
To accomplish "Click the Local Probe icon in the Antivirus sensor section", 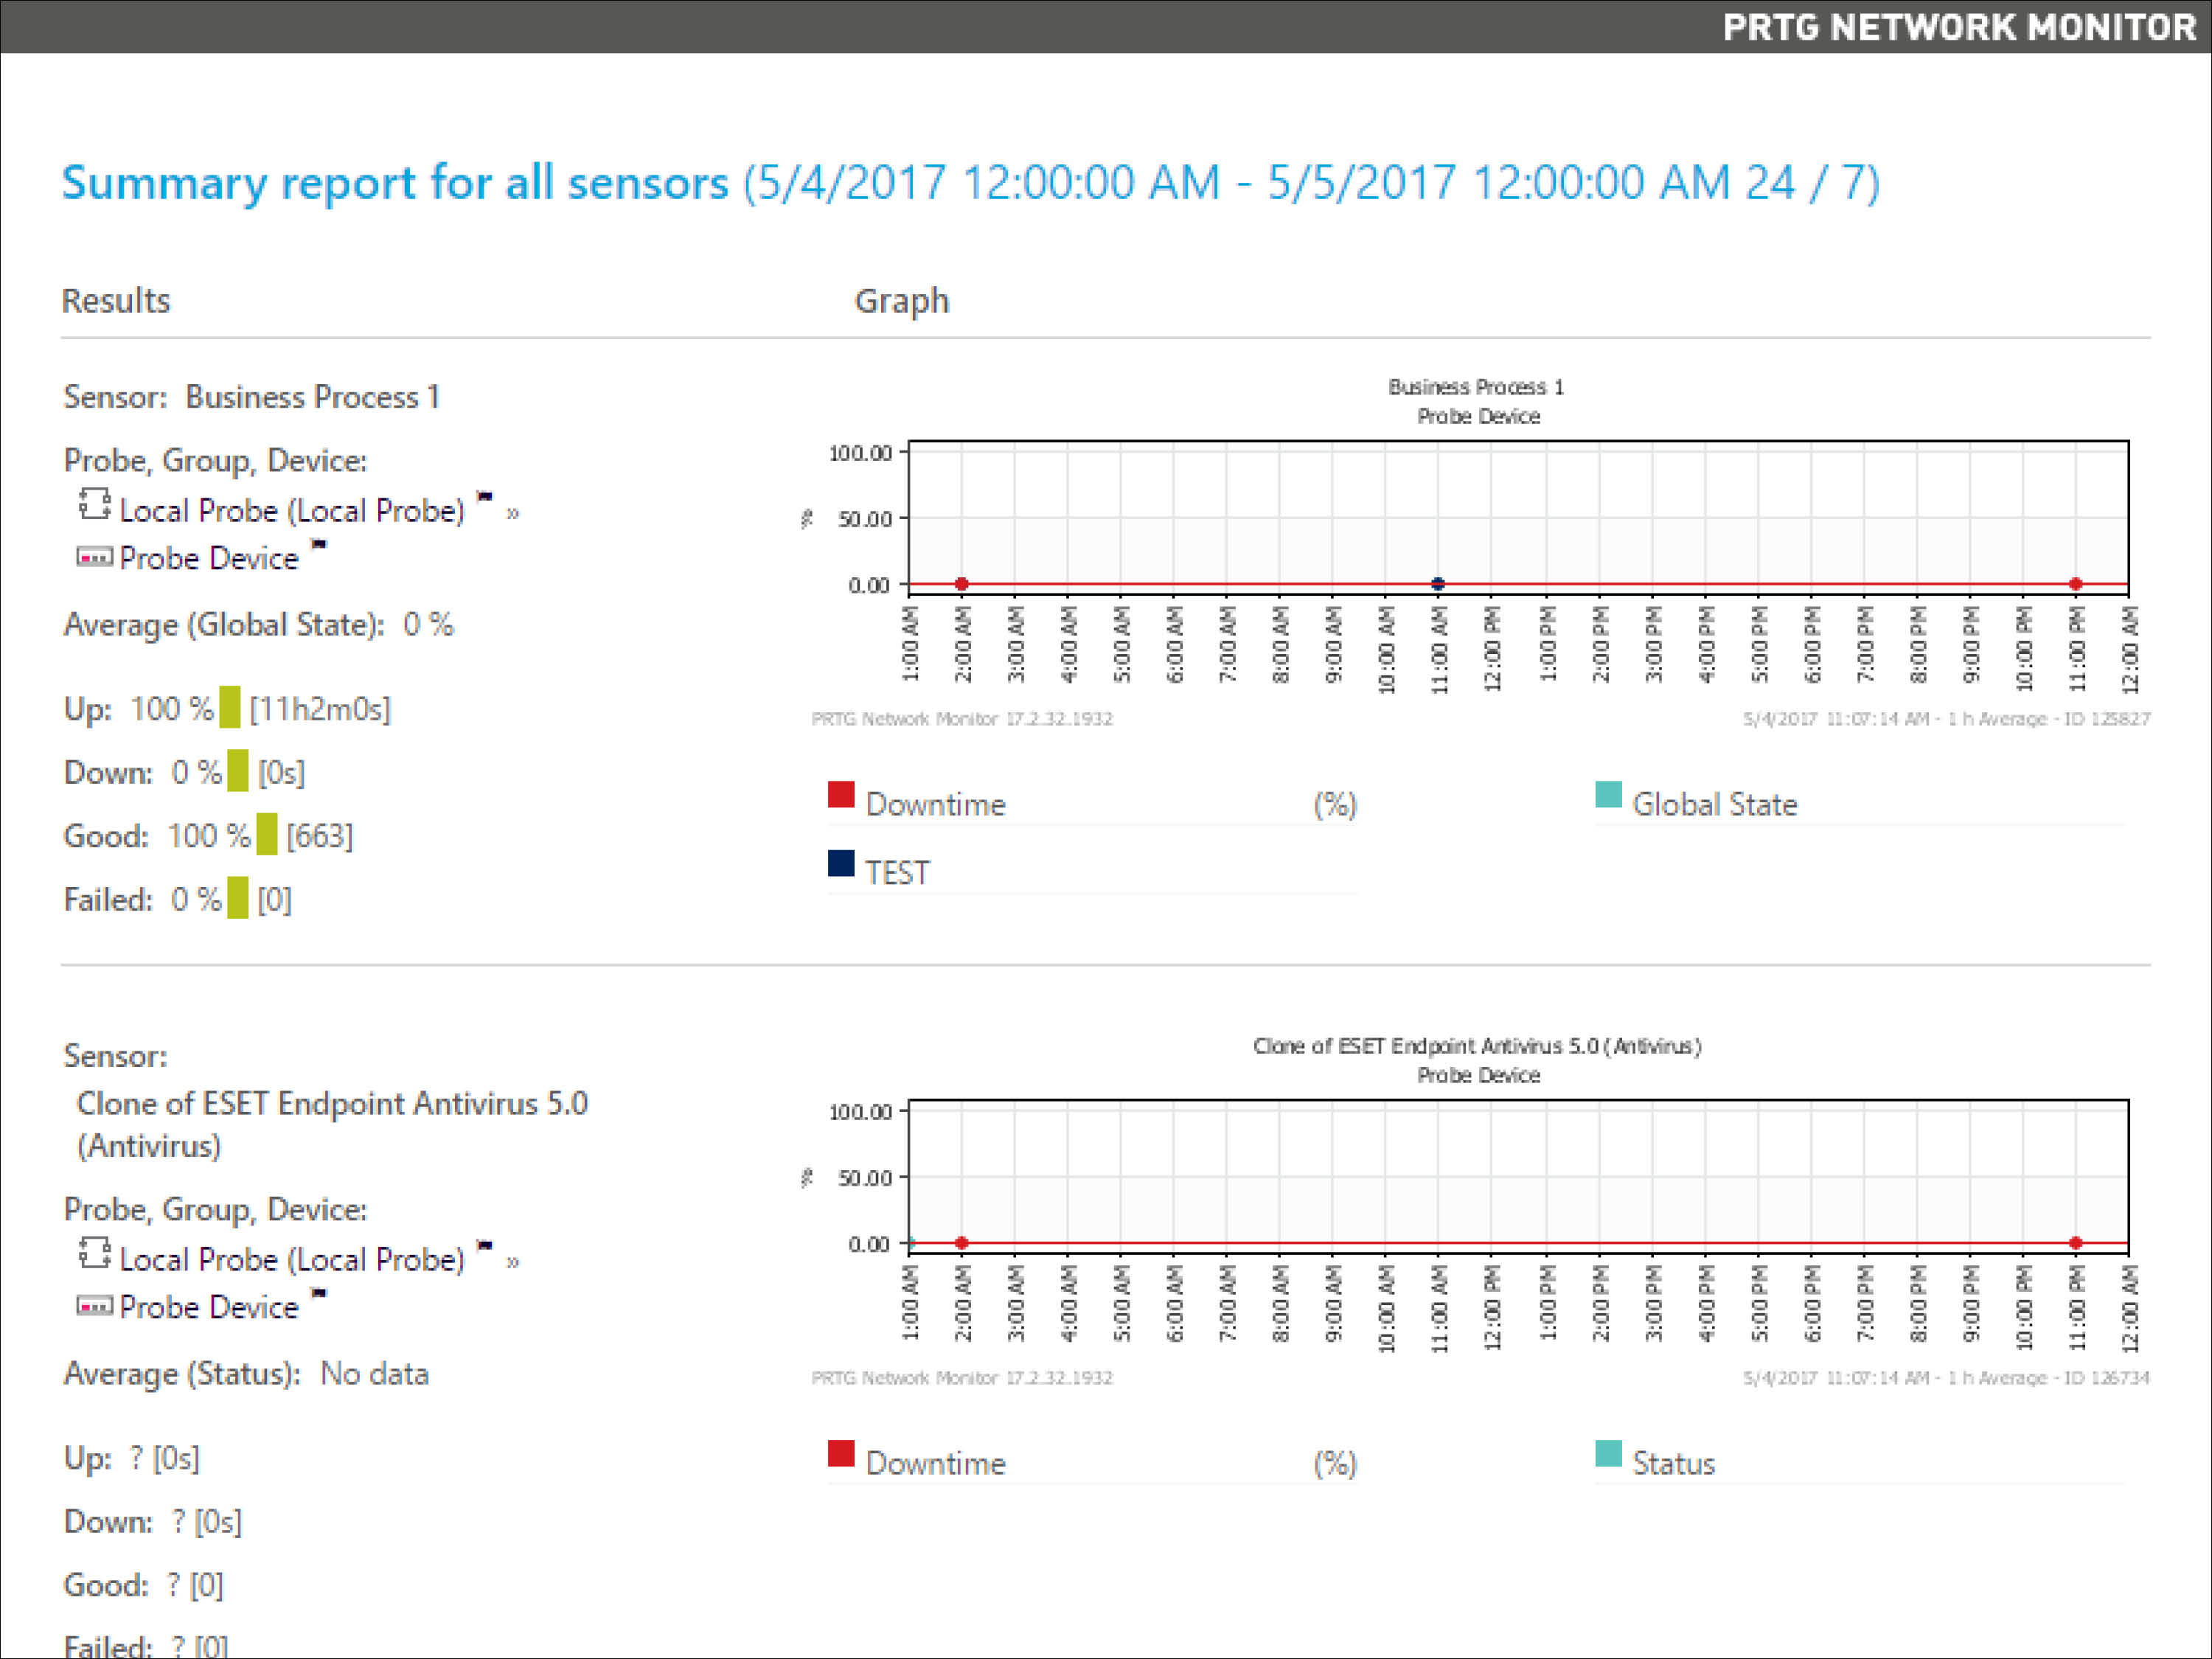I will pyautogui.click(x=95, y=1256).
